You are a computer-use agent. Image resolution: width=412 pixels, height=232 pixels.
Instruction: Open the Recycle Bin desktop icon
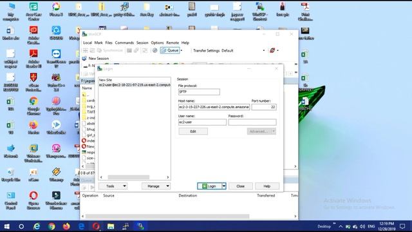point(11,175)
